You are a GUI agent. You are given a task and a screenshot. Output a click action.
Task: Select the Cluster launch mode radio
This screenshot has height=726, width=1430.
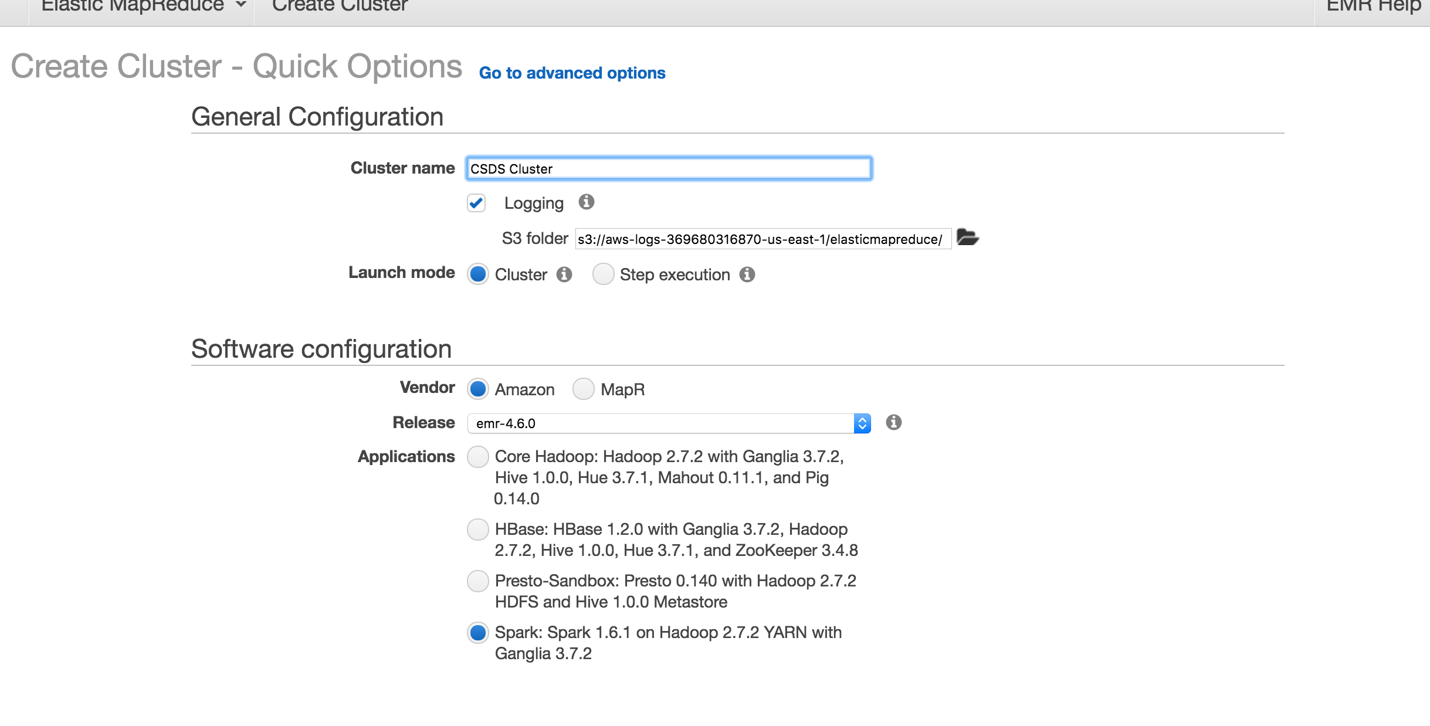tap(478, 274)
